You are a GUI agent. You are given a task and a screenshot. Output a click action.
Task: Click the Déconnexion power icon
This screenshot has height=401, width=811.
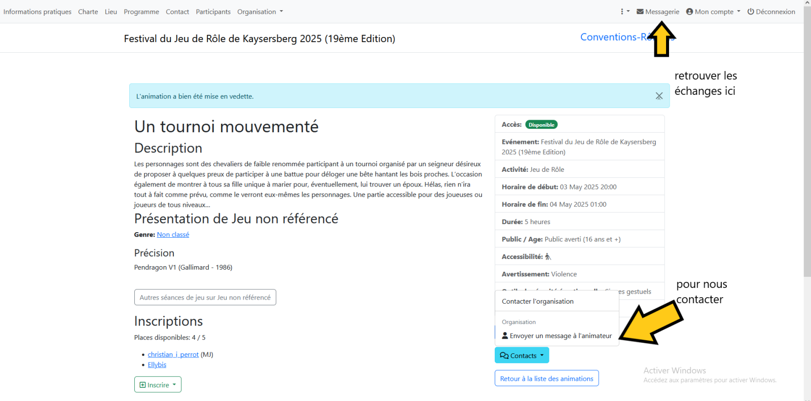click(751, 12)
